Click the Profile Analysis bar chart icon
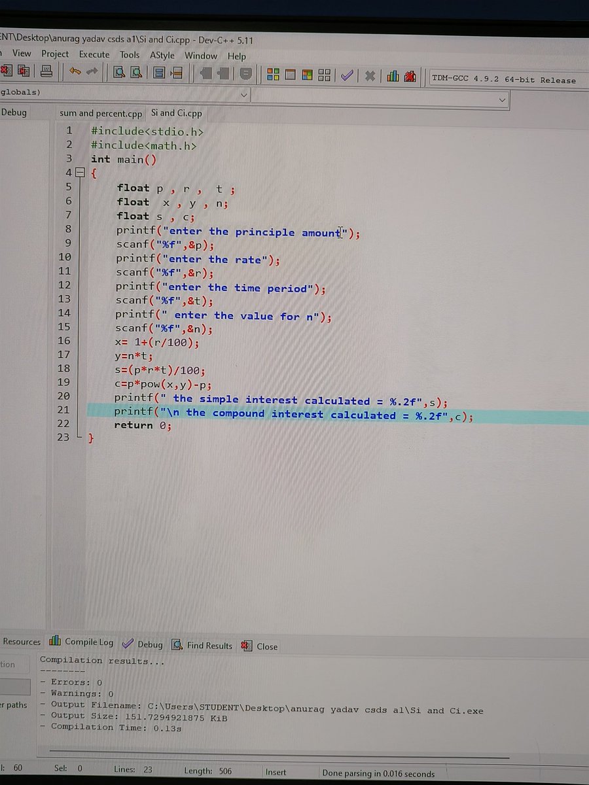The width and height of the screenshot is (589, 785). [393, 76]
